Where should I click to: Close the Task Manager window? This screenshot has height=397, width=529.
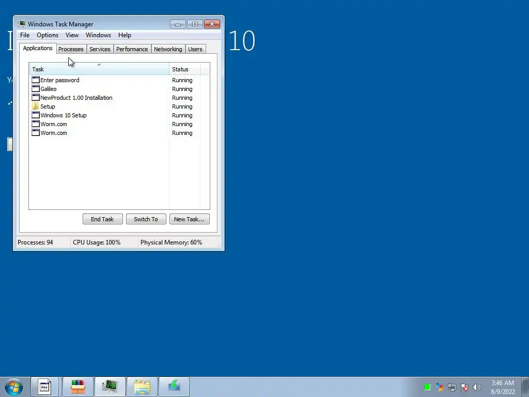[x=212, y=24]
